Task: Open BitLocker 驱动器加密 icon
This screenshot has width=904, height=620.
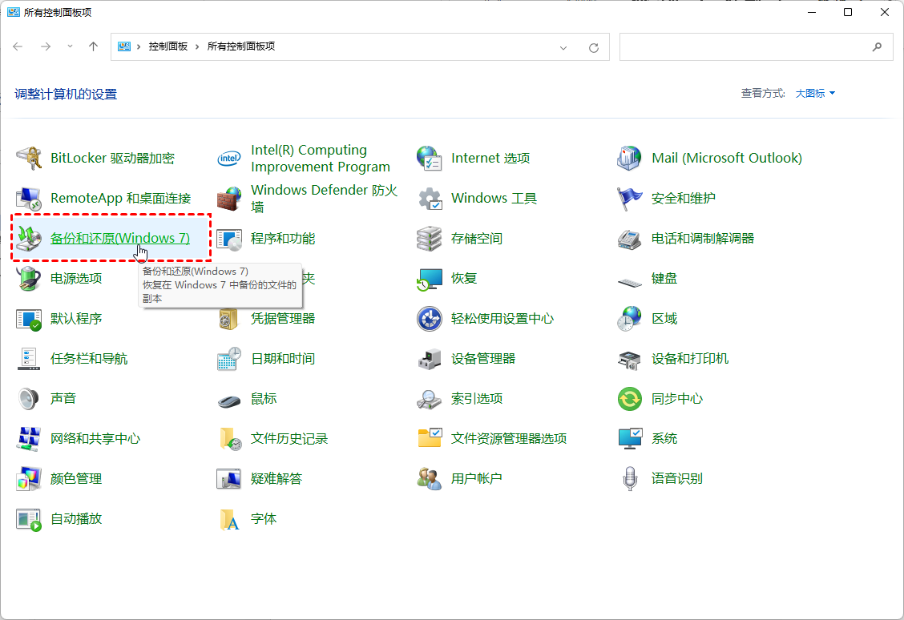Action: pyautogui.click(x=29, y=159)
